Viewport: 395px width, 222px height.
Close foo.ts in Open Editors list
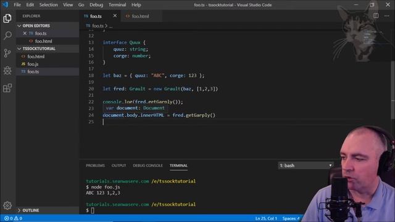click(25, 33)
